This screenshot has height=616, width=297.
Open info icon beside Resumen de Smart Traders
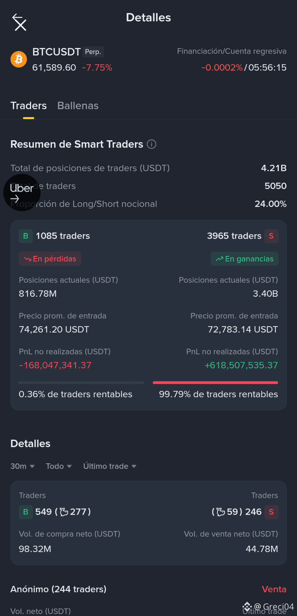[x=152, y=144]
